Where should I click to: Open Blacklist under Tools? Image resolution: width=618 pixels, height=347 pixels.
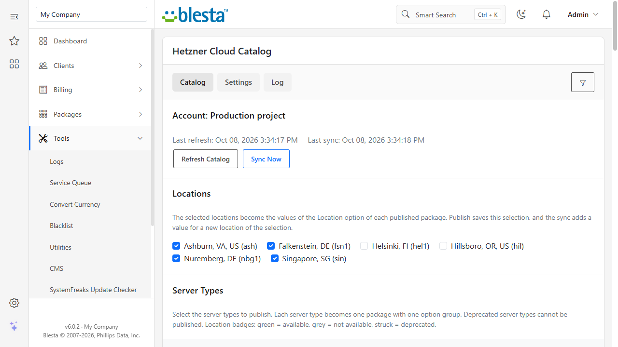coord(61,226)
